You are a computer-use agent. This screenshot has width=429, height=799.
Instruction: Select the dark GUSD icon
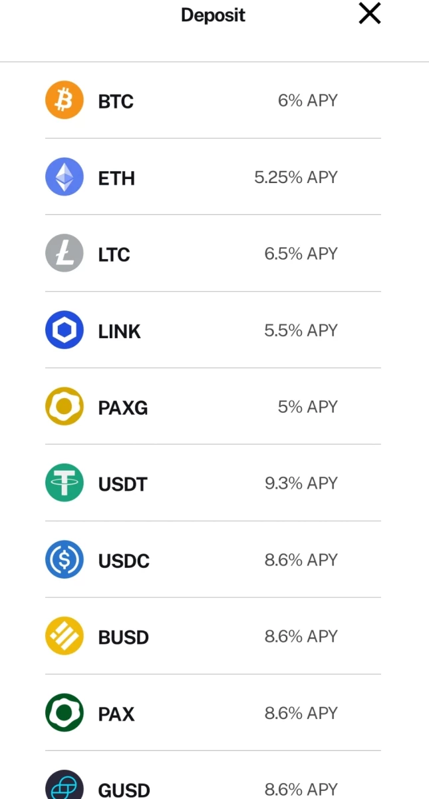coord(65,785)
